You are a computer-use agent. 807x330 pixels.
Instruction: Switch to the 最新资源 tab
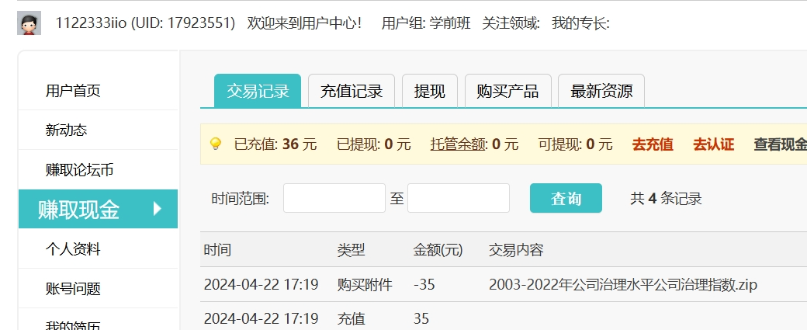pyautogui.click(x=601, y=91)
